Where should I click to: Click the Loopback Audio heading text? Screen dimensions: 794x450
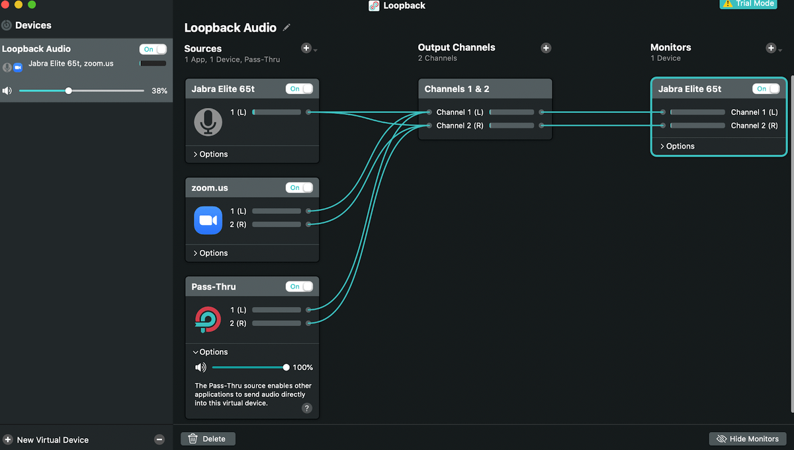click(230, 28)
